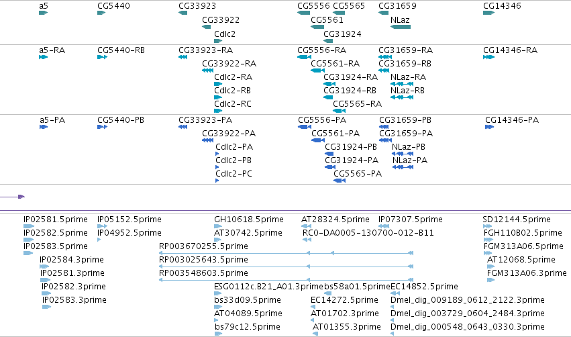Viewport: 571px width, 337px height.
Task: Select label EC14272.5prime
Action: 344,300
